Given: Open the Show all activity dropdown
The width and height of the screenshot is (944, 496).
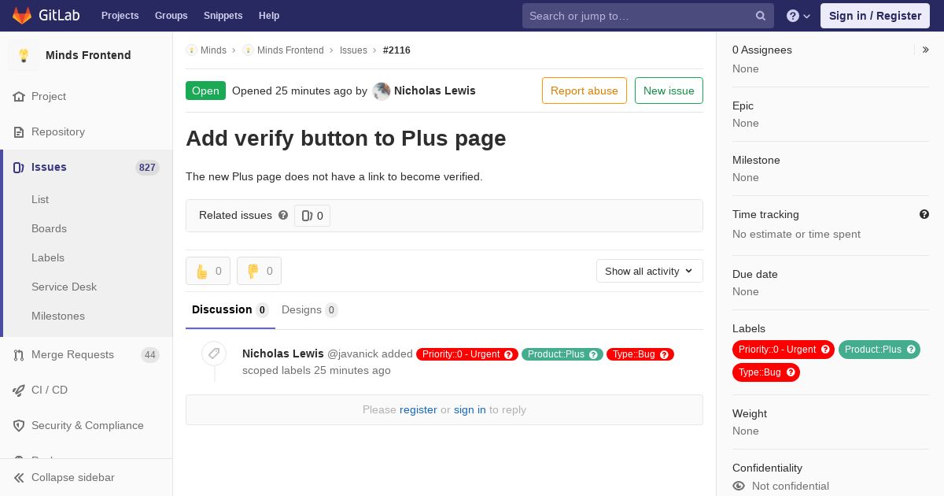Looking at the screenshot, I should click(650, 271).
